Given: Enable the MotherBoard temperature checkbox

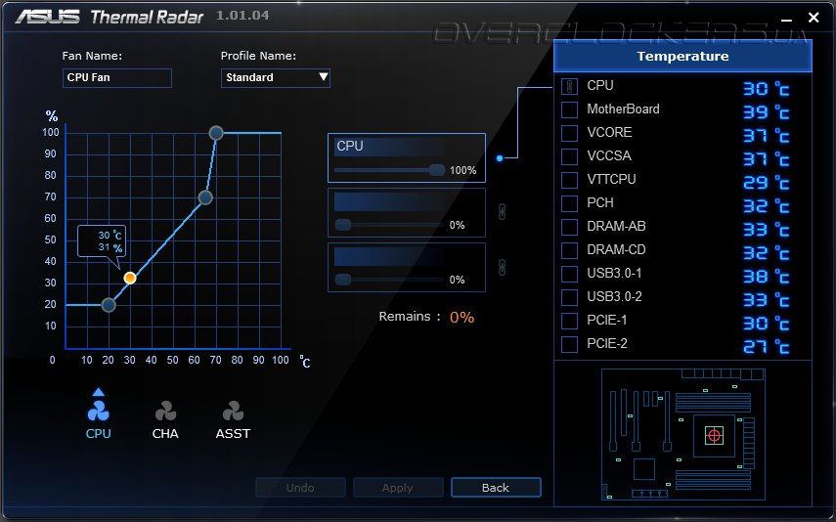Looking at the screenshot, I should coord(569,109).
